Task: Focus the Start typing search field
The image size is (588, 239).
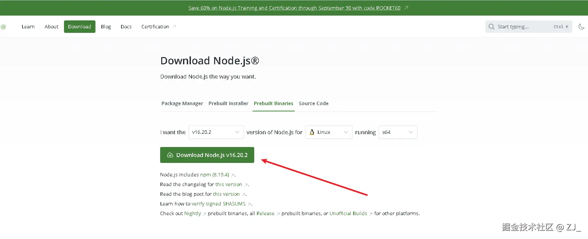Action: [529, 27]
